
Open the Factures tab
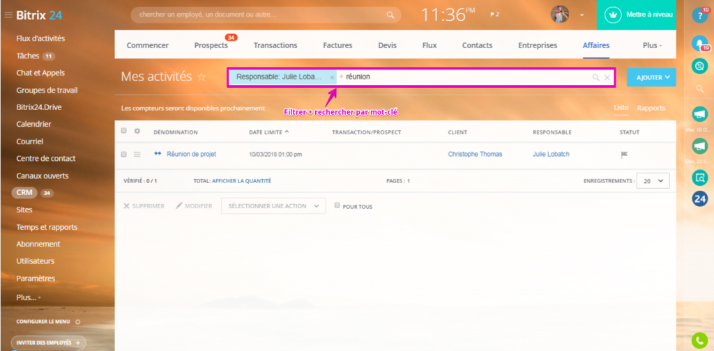pyautogui.click(x=337, y=45)
